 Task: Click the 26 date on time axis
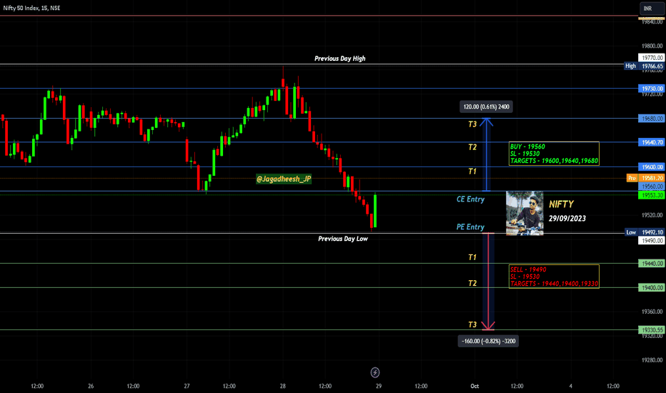91,386
